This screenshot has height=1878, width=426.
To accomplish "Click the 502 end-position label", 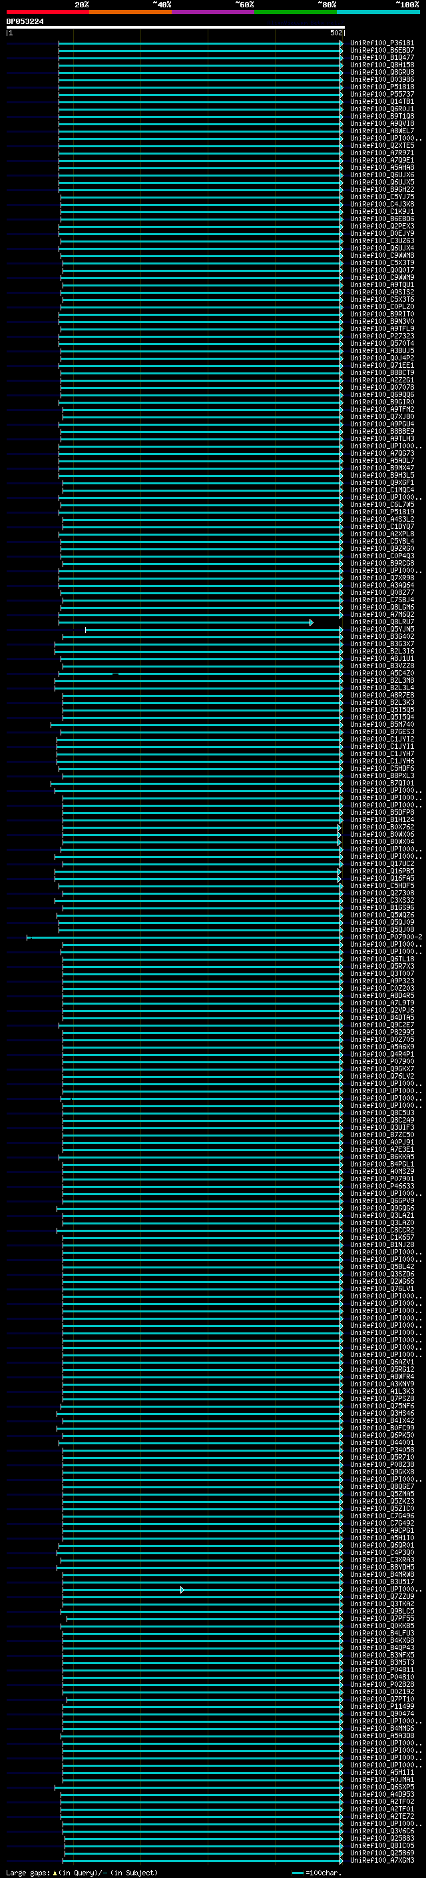I will 335,33.
